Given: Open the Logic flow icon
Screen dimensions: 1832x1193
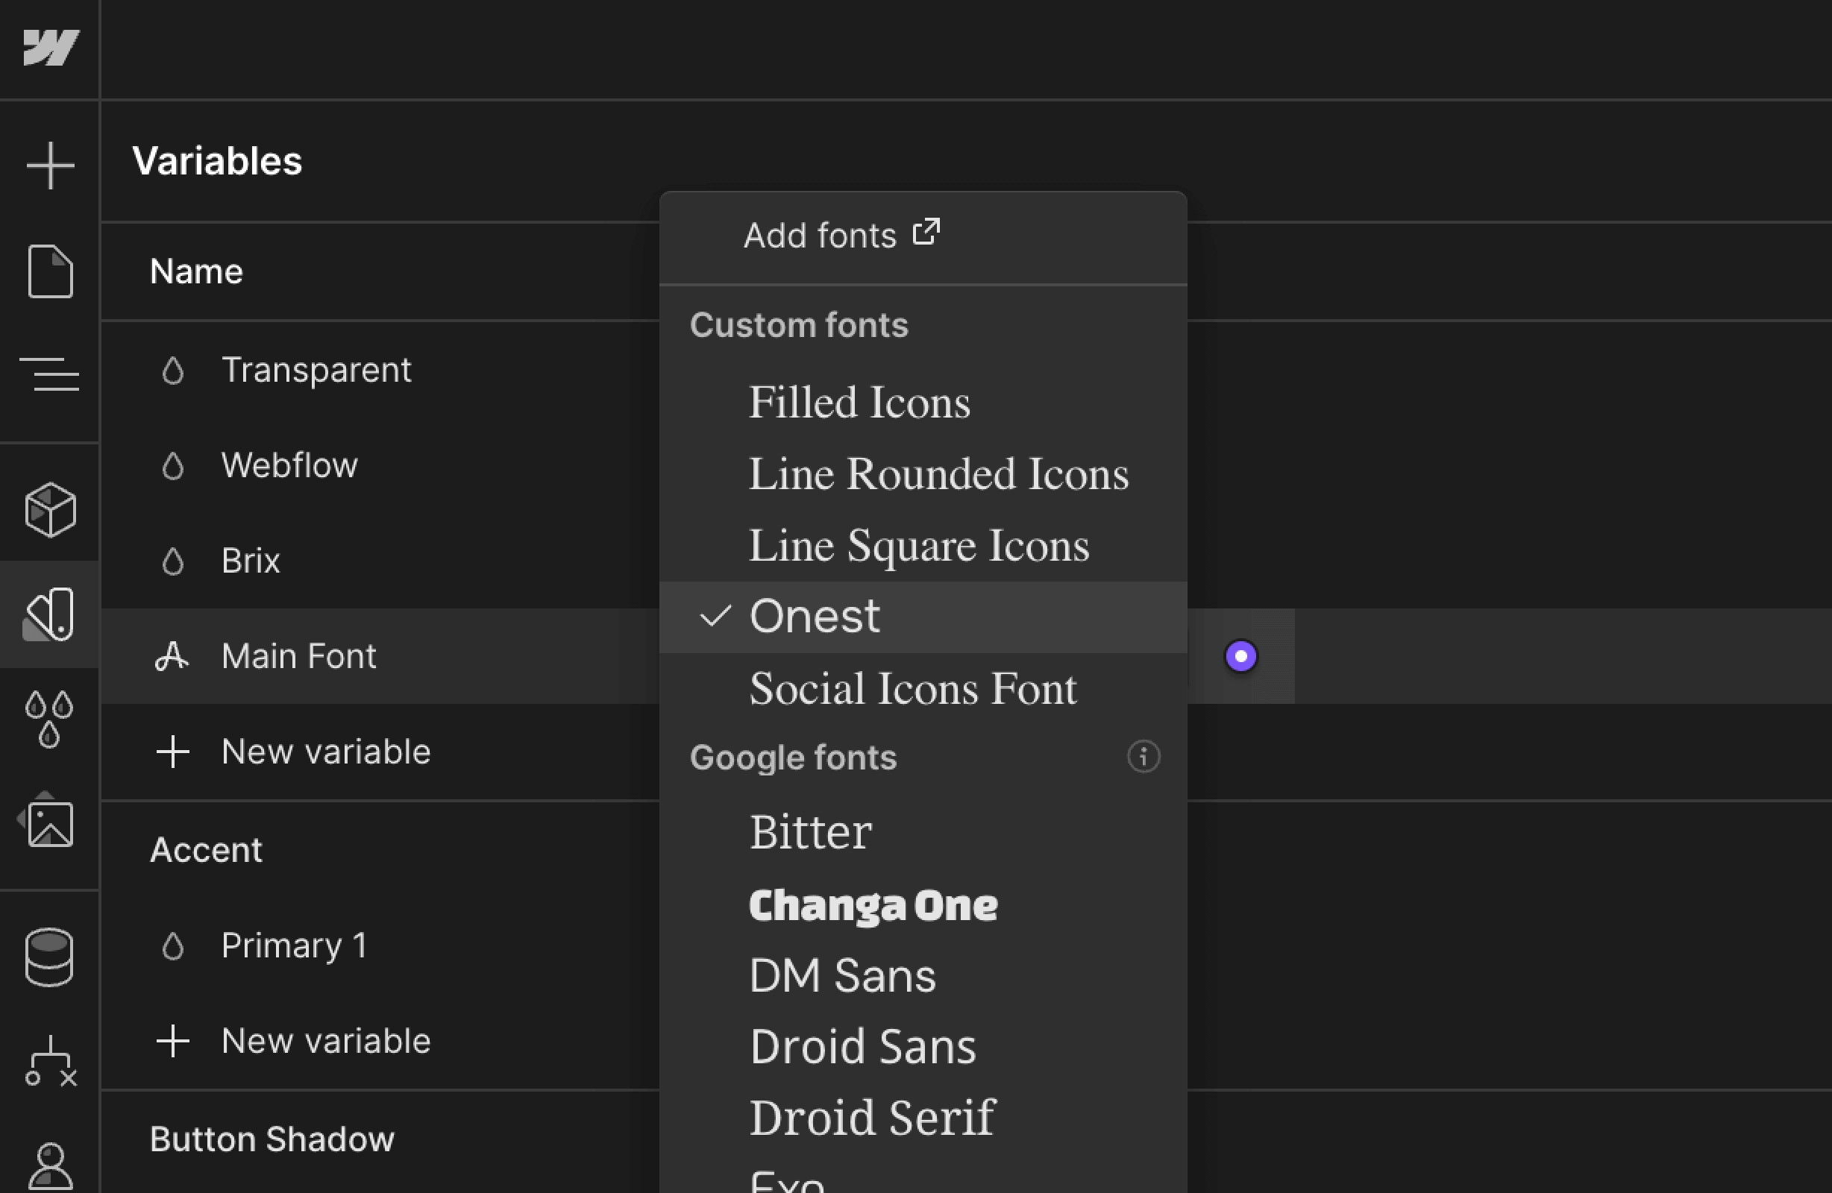Looking at the screenshot, I should tap(50, 1060).
